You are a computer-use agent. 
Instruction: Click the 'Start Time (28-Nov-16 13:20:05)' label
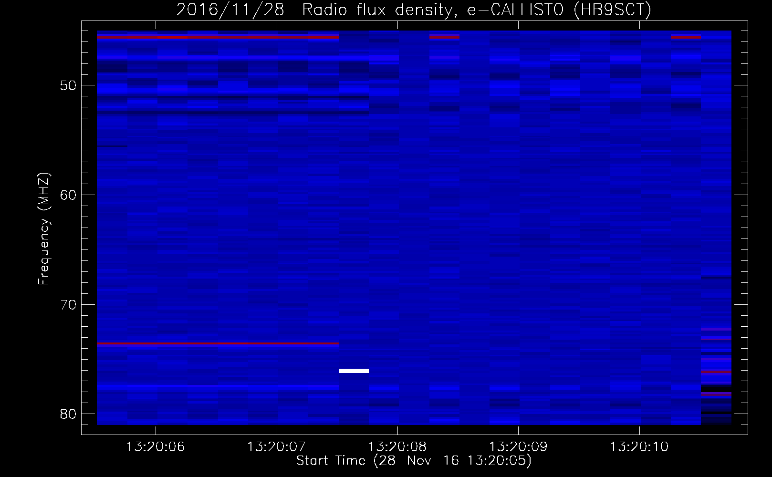coord(414,460)
